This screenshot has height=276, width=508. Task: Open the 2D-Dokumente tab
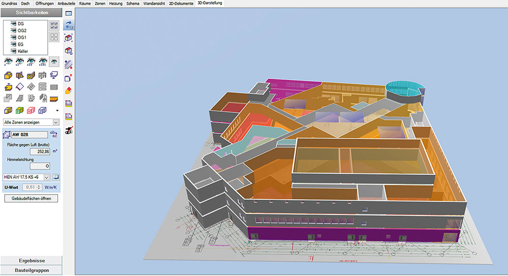coord(181,4)
